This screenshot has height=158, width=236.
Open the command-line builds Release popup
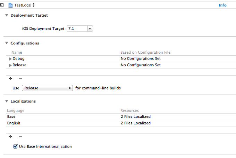pos(48,88)
